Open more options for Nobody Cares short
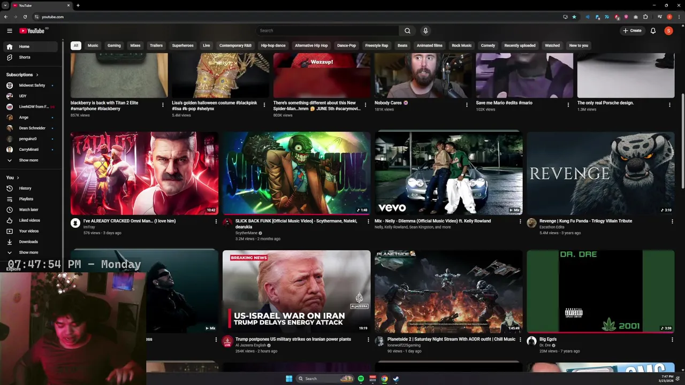The height and width of the screenshot is (385, 685). [x=467, y=105]
